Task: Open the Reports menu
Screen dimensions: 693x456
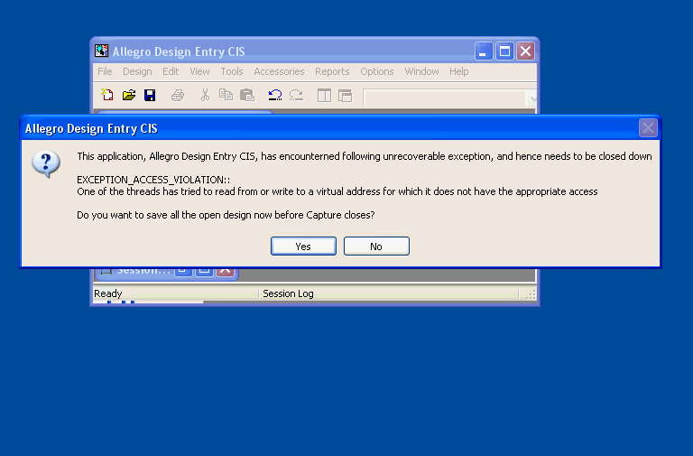Action: (332, 71)
